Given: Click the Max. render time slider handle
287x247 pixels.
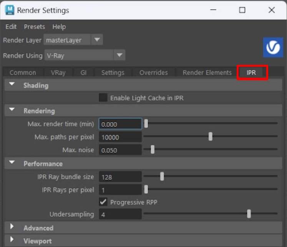Looking at the screenshot, I should pos(146,123).
